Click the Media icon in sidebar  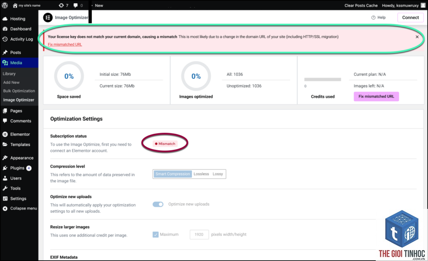[5, 63]
